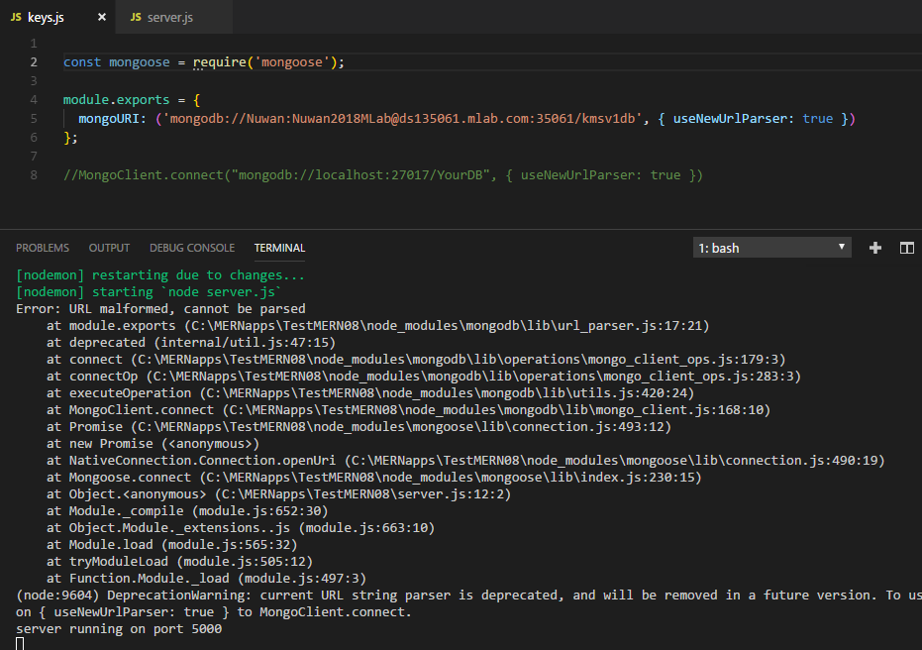Click line number 5 in the gutter

point(35,119)
